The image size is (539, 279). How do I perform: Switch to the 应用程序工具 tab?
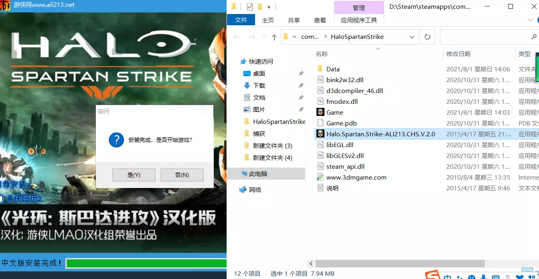(x=359, y=20)
